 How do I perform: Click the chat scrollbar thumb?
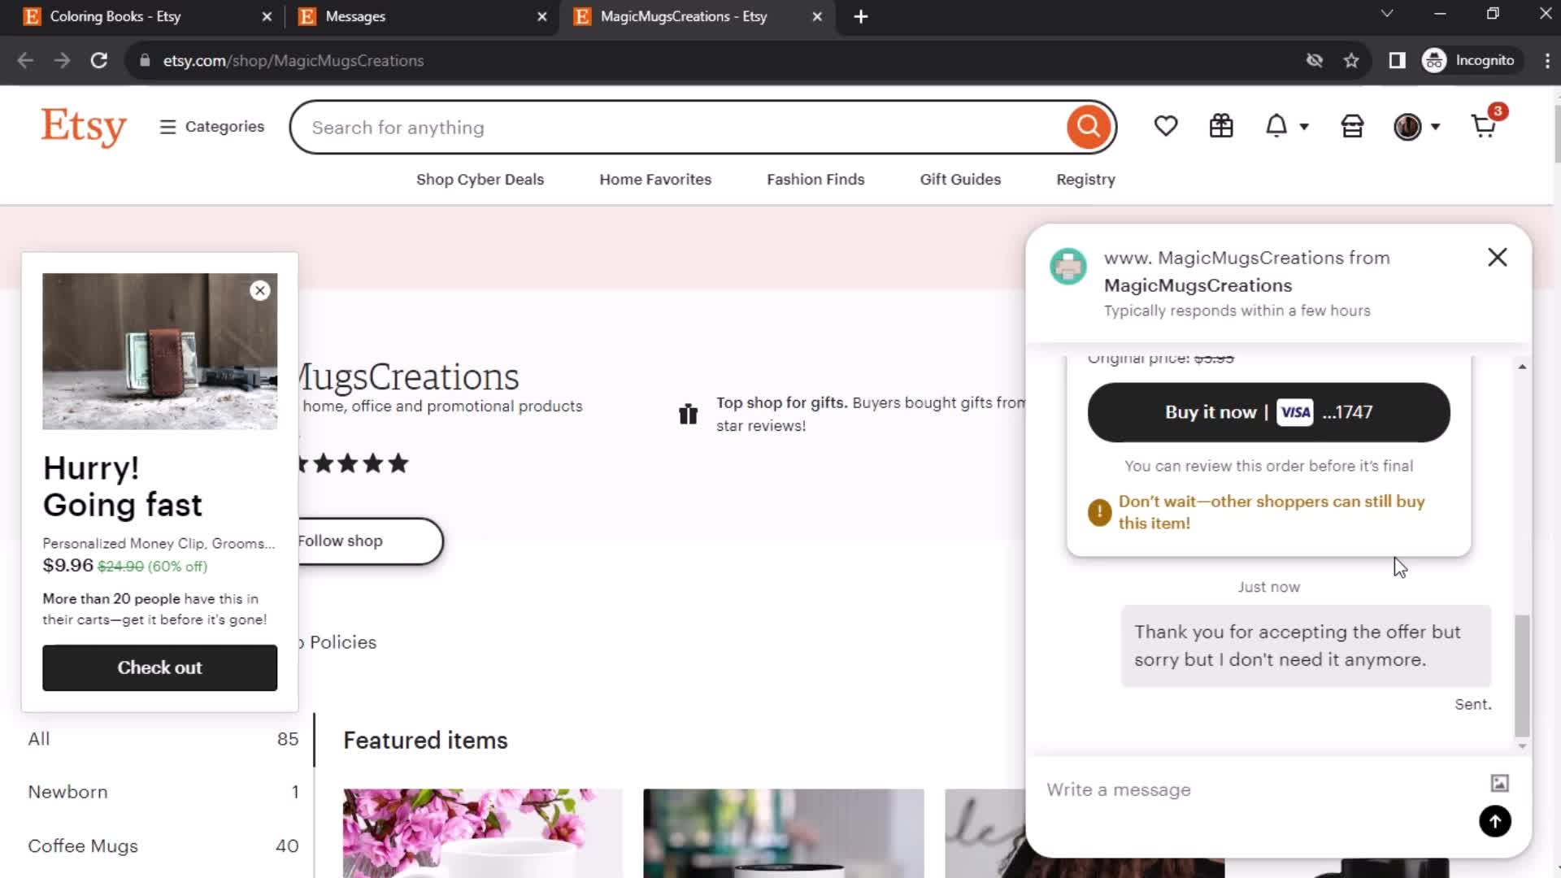[1522, 676]
